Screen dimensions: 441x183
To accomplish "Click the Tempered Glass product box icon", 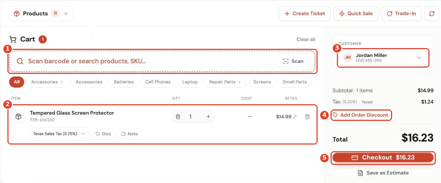I will 19,116.
